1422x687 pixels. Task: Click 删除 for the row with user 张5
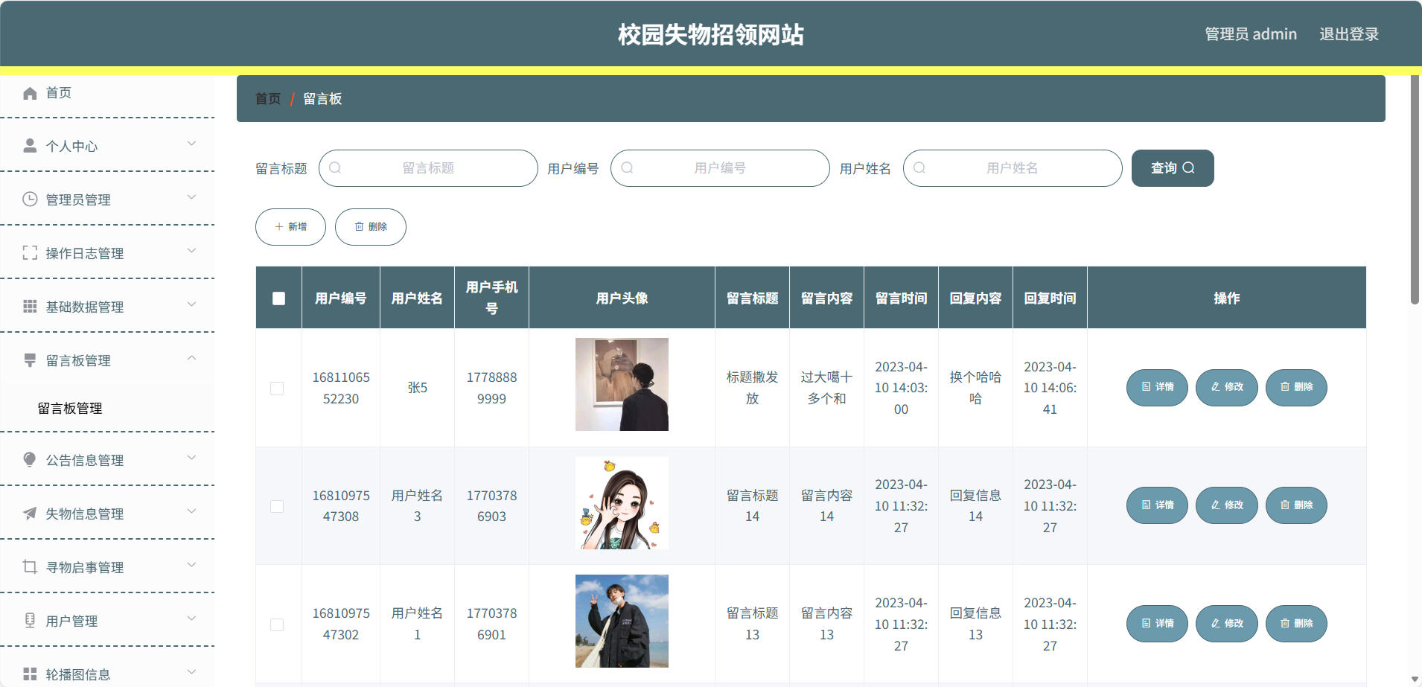1296,388
